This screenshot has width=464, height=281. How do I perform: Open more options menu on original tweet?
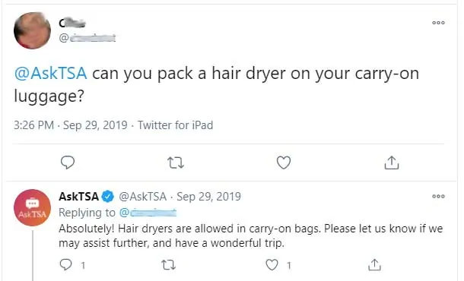tap(438, 23)
